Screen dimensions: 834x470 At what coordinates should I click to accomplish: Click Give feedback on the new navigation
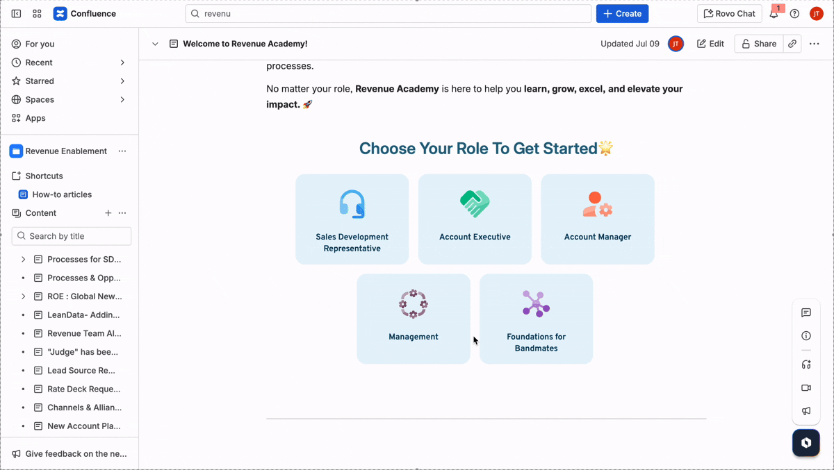point(69,454)
